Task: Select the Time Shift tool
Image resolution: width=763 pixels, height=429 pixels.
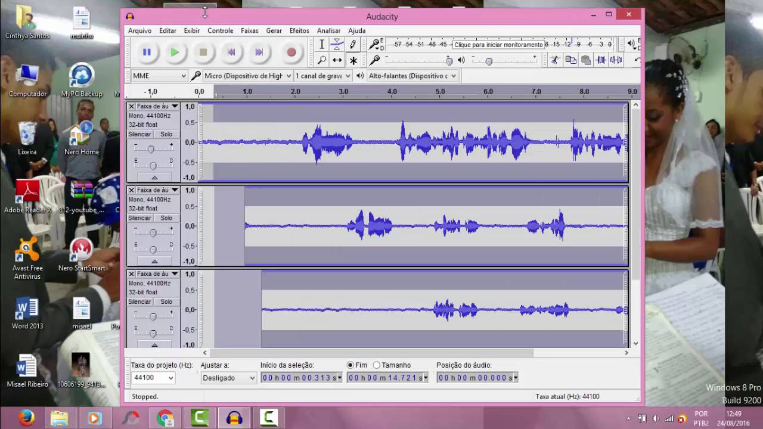Action: click(337, 60)
